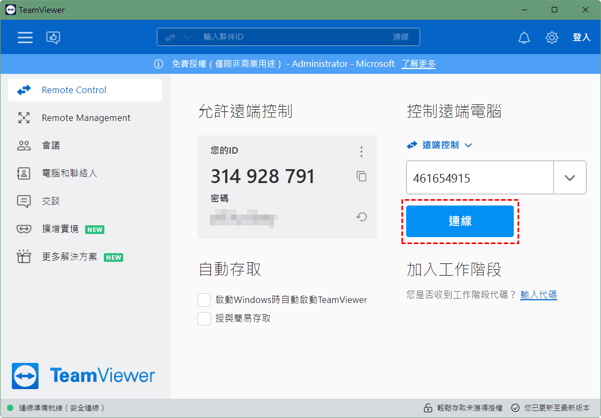
Task: Refresh the password with the reload icon
Action: click(x=362, y=217)
